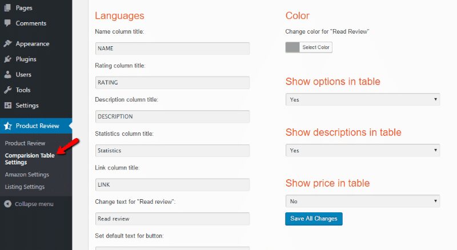Click the Tools wrench icon
The height and width of the screenshot is (250, 457).
(x=7, y=90)
